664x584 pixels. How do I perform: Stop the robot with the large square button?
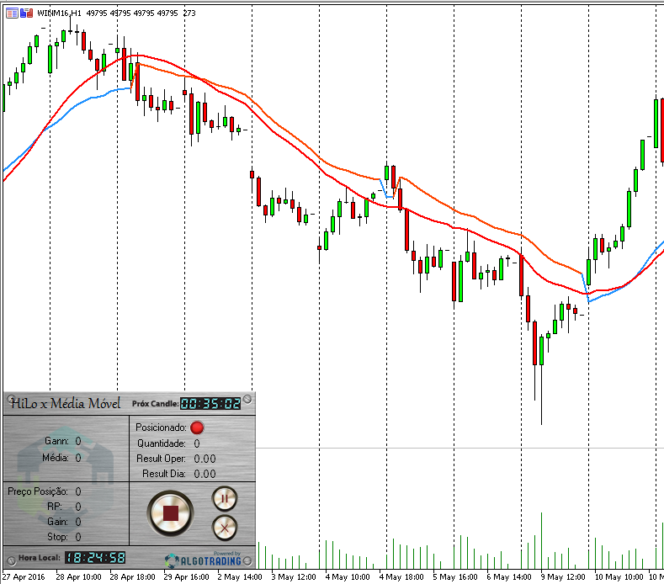170,513
